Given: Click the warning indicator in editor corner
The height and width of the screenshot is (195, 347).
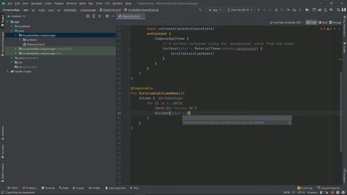Looking at the screenshot, I should click(329, 29).
